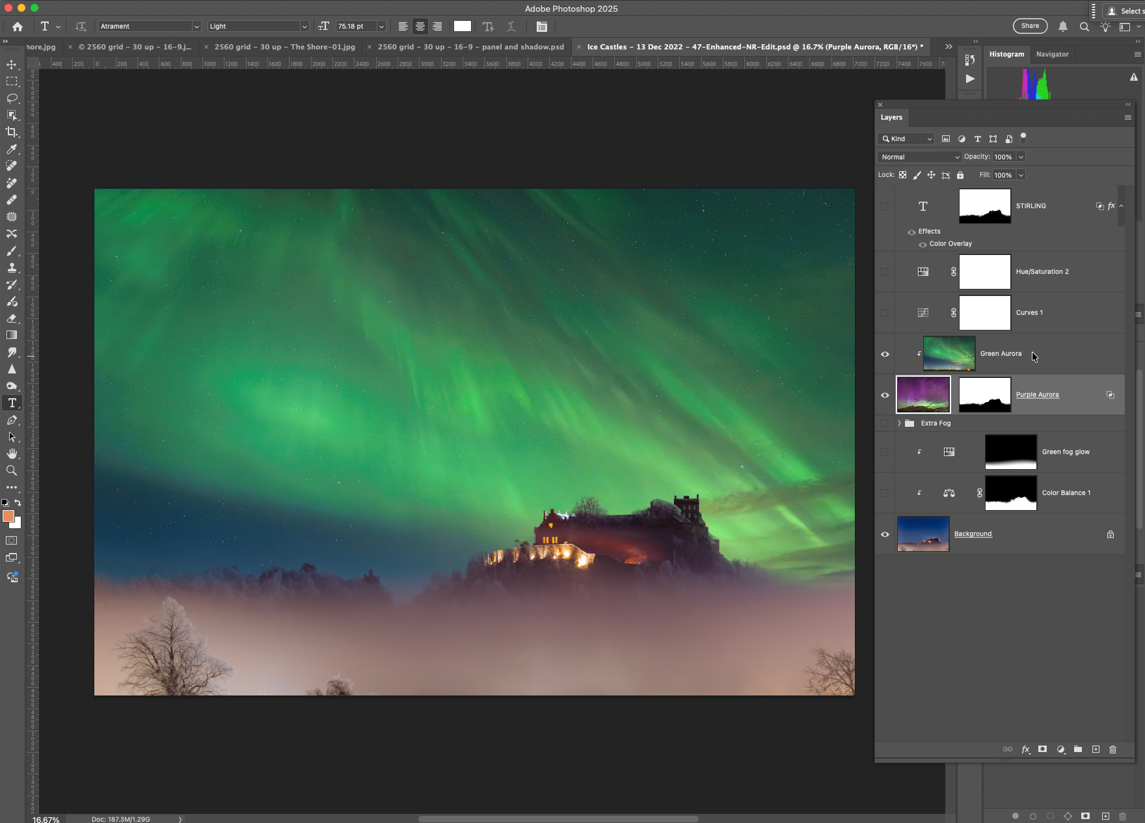Show the Color Balance 1 layer

pos(885,493)
